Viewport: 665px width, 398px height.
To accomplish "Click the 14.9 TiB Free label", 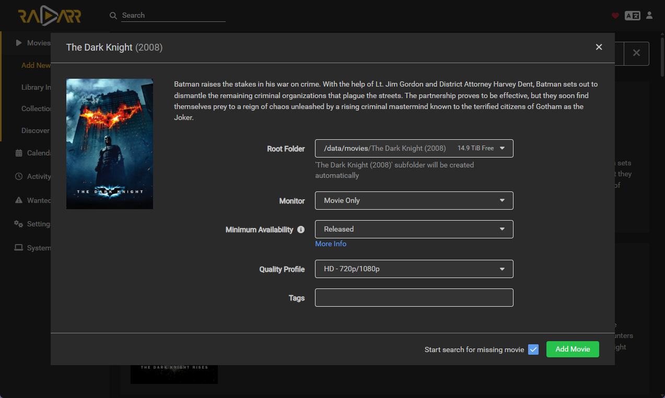I will coord(476,148).
